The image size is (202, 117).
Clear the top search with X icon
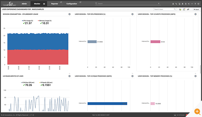[x=159, y=4]
